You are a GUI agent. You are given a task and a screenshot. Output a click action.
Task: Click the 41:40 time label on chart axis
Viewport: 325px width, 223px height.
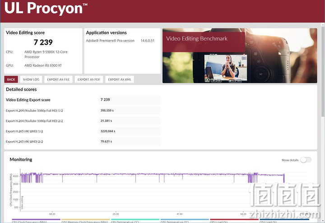180,214
